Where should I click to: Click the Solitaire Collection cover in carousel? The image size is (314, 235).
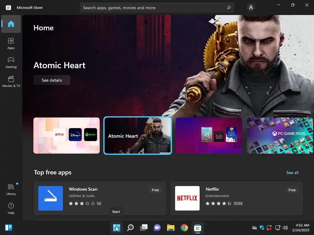click(232, 134)
